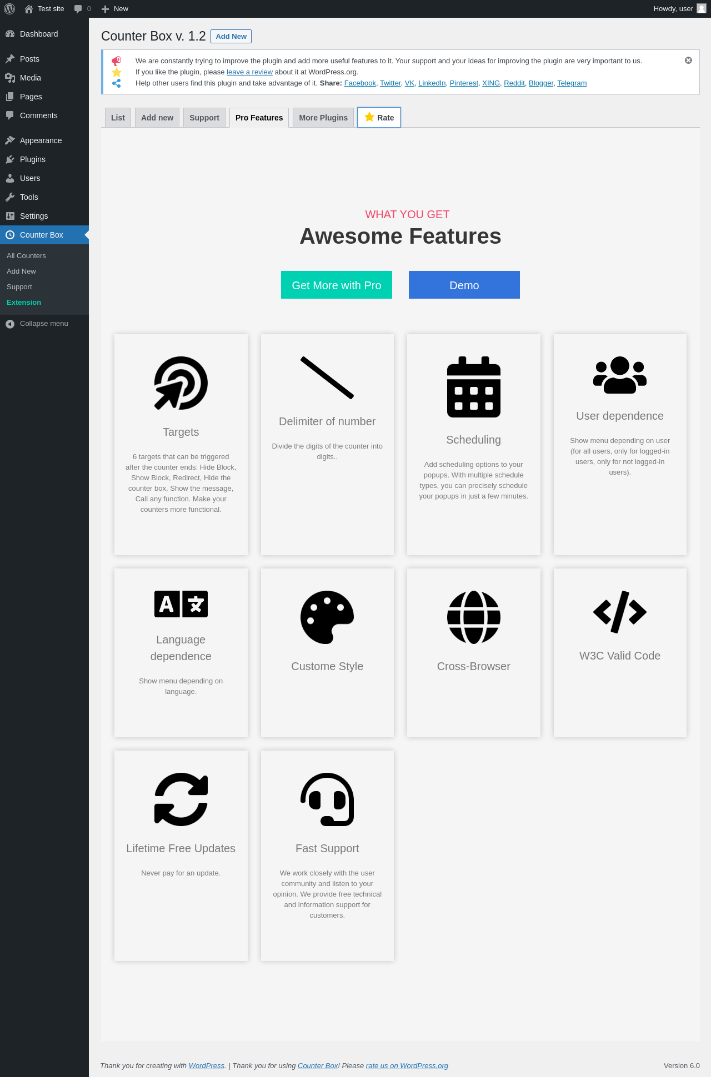Open the Howdy user profile avatar
711x1077 pixels.
702,9
